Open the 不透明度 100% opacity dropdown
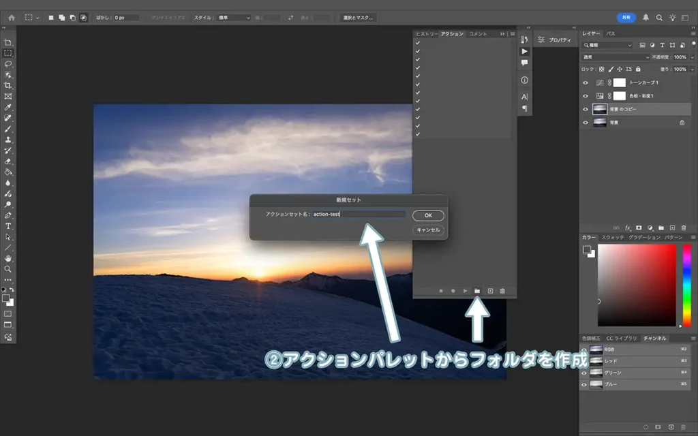Viewport: 698px width, 436px height. click(x=680, y=57)
